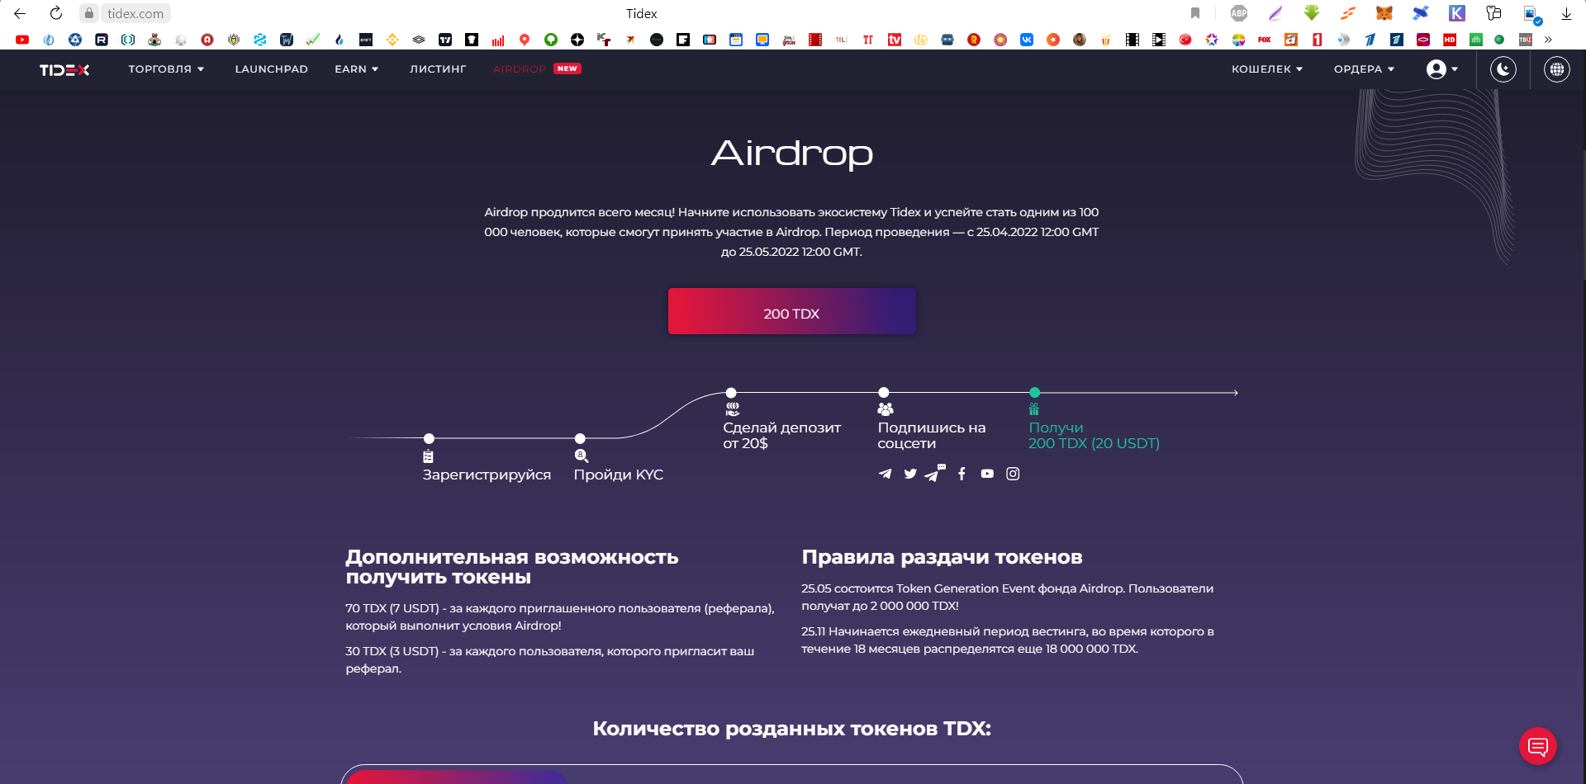The width and height of the screenshot is (1586, 784).
Task: Open the TradingView TV bookmark icon
Action: pos(445,40)
